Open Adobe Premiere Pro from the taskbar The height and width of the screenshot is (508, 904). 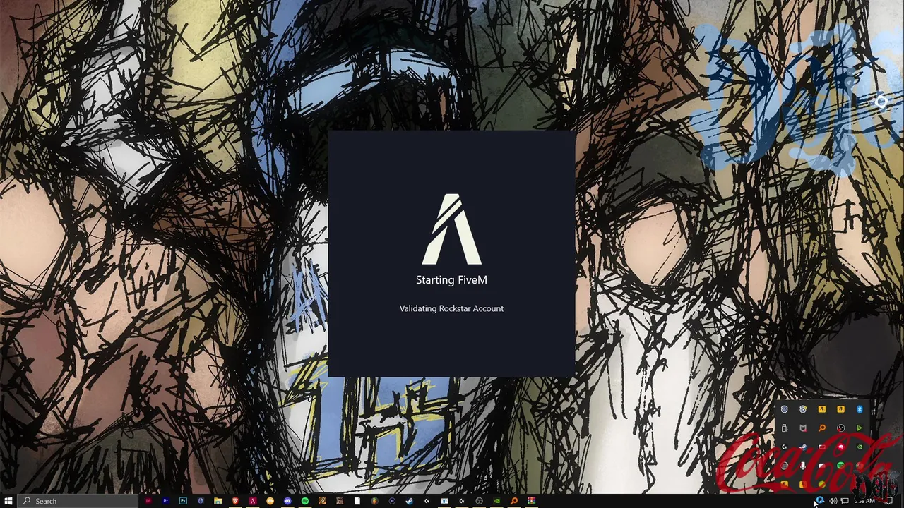pyautogui.click(x=166, y=501)
